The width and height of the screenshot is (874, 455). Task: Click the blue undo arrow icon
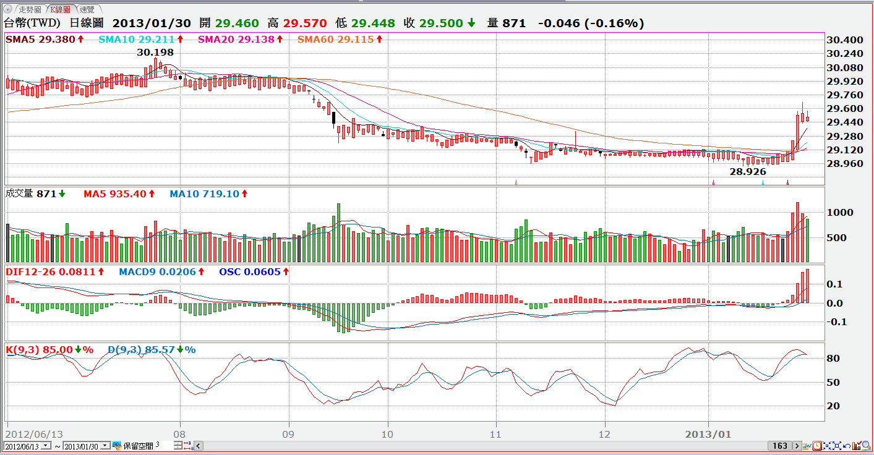coord(847,446)
